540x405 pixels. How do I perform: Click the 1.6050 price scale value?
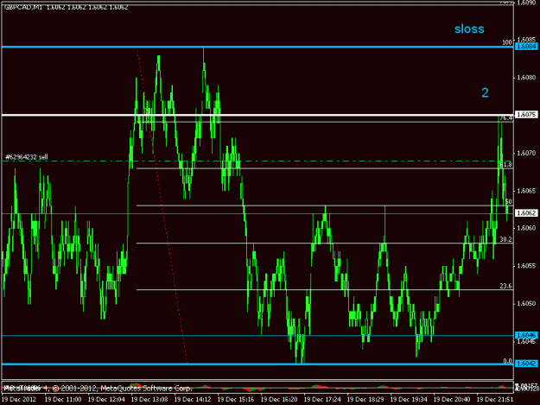tap(526, 303)
